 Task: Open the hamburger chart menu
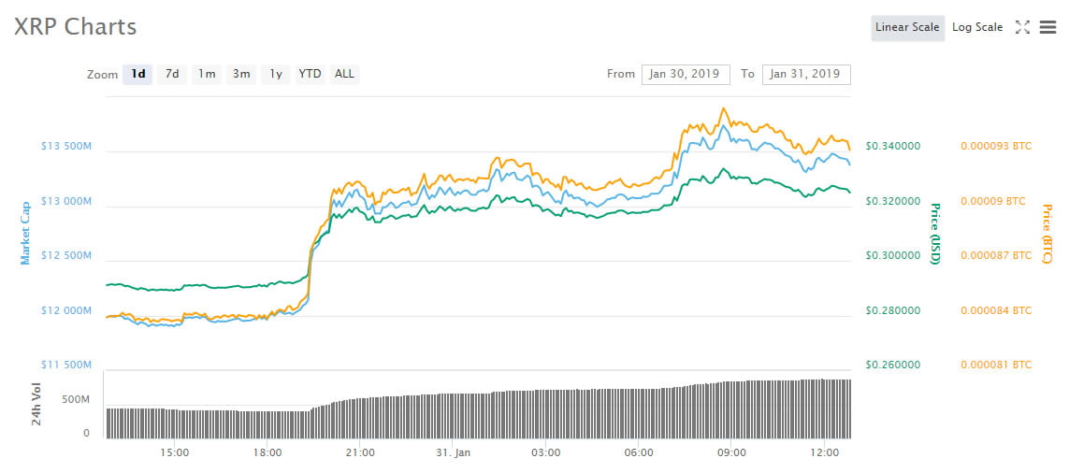(1047, 27)
